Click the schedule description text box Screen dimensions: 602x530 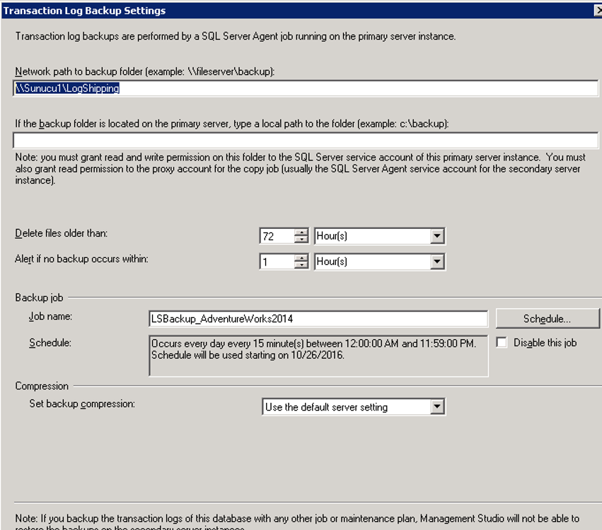click(318, 356)
